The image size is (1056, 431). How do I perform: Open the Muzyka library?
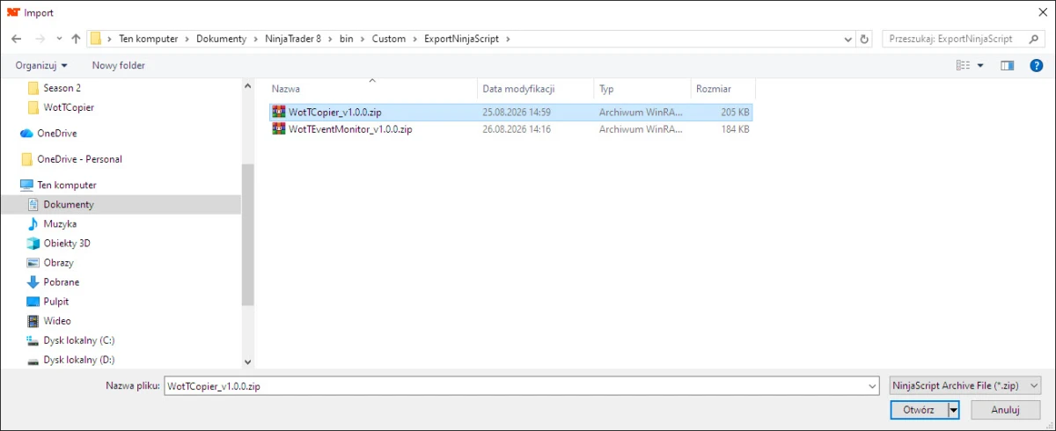tap(60, 223)
